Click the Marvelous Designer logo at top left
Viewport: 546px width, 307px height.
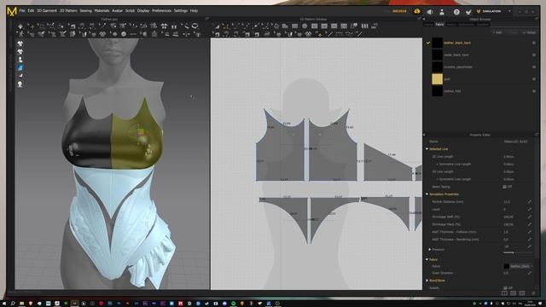click(x=11, y=11)
